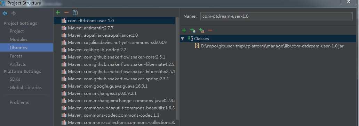Add classes root with green plus
Screen dimensions: 359x126
tap(184, 30)
